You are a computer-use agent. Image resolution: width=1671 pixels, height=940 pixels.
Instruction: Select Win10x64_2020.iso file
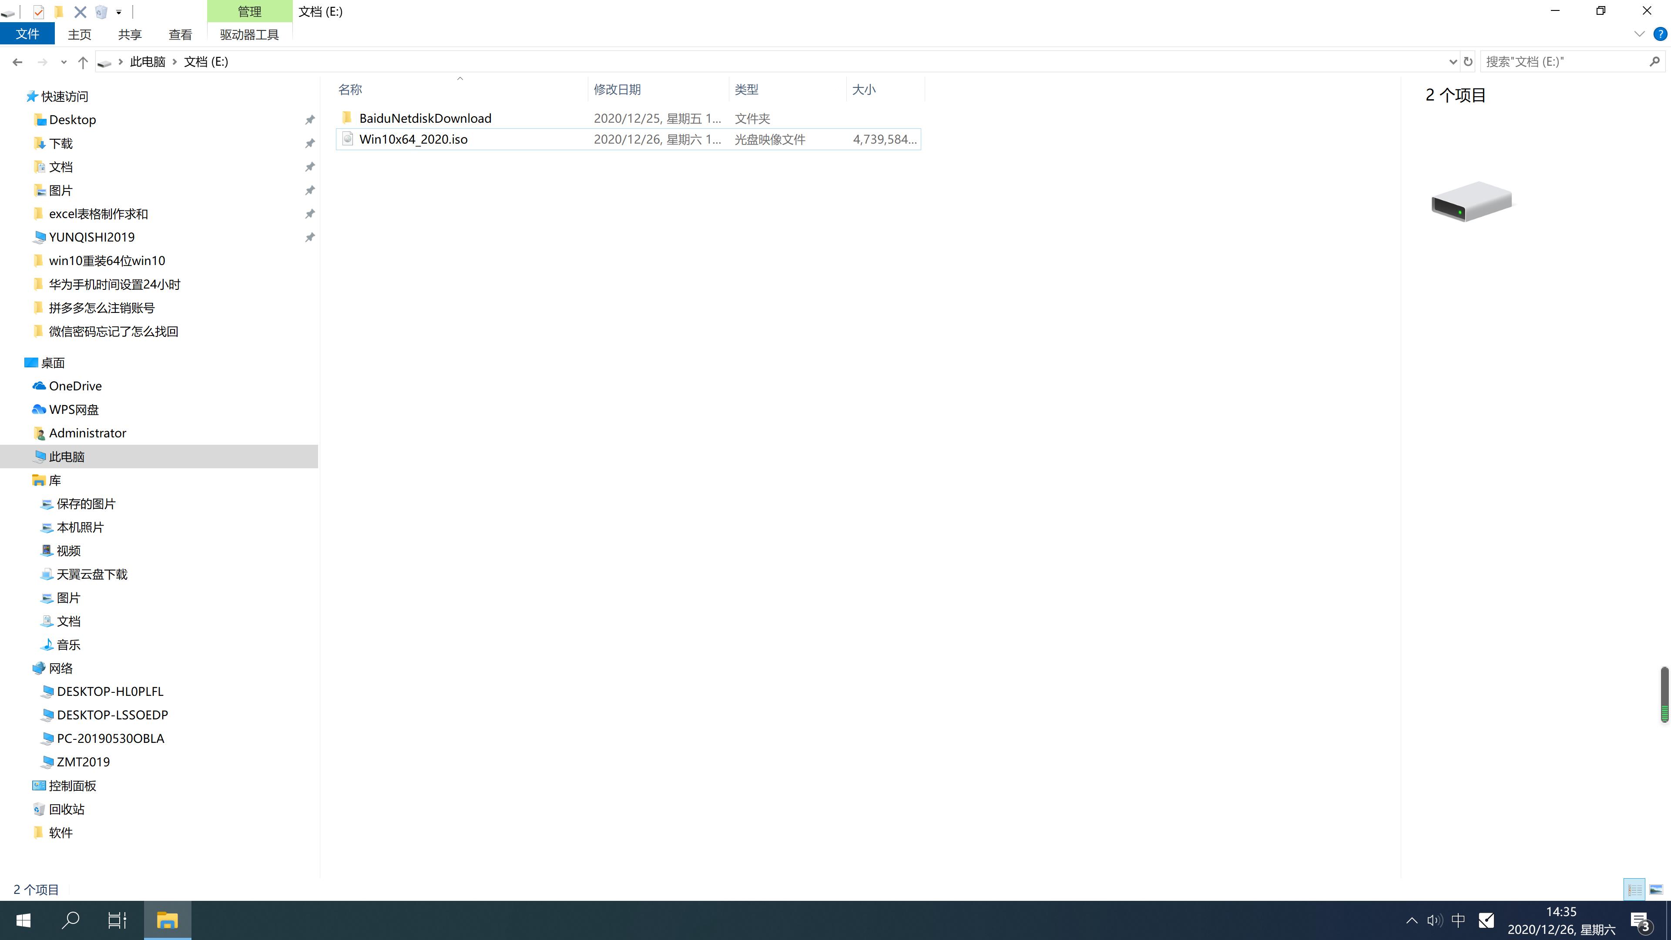click(x=413, y=139)
